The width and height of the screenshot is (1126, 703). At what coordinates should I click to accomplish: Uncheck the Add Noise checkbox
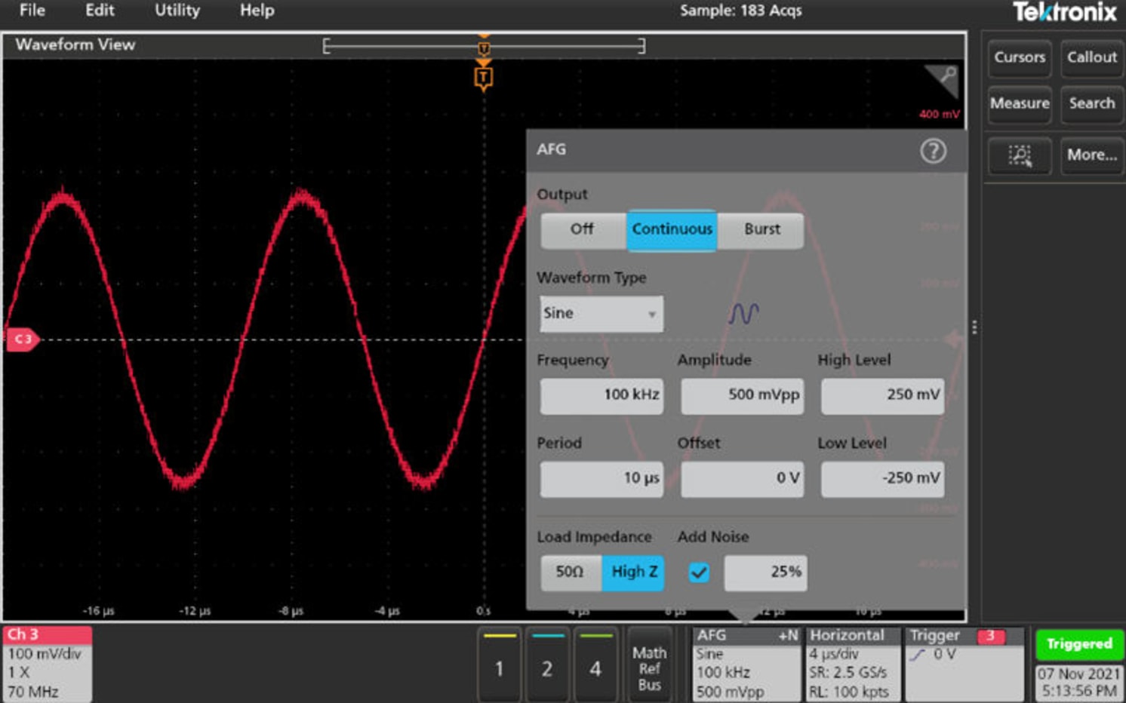699,573
